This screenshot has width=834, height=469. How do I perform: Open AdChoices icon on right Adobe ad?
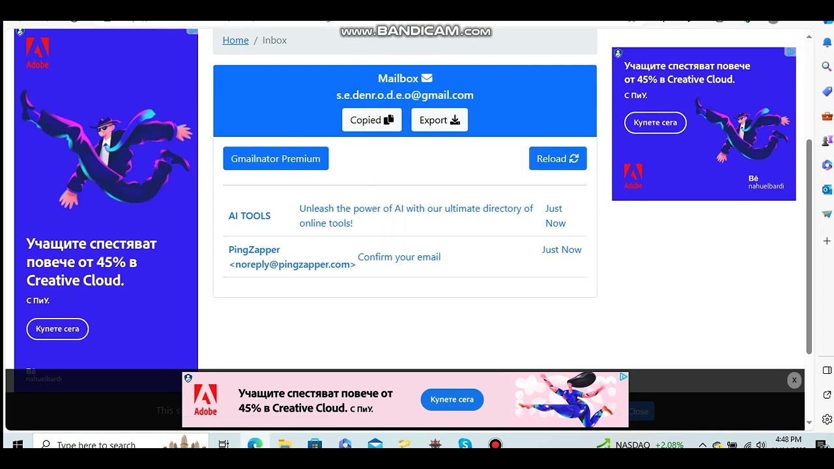tap(790, 52)
